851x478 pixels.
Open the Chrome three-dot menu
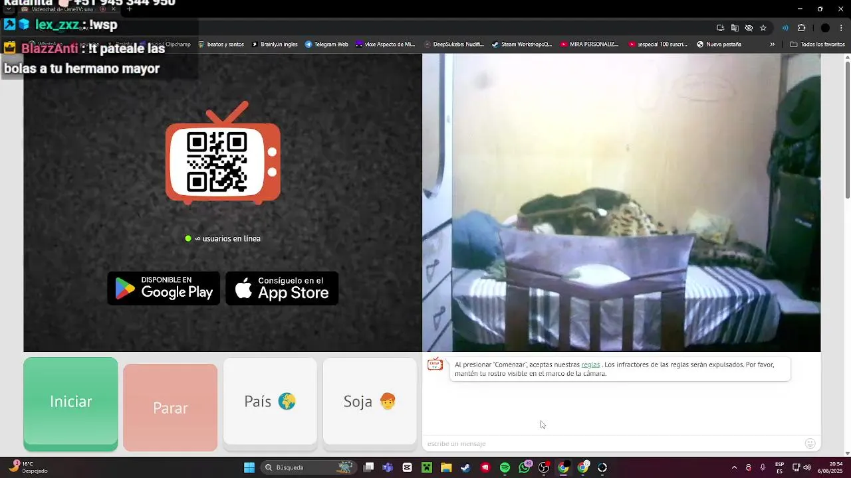tap(842, 28)
